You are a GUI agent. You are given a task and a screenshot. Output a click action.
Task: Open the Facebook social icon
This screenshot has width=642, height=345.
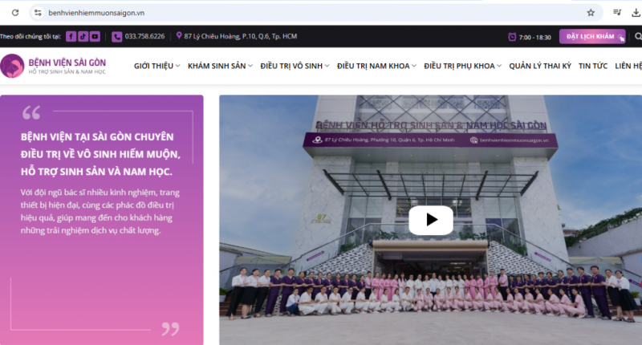(x=71, y=36)
